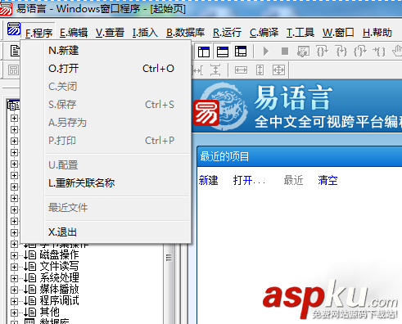Click the 打开... link under recent projects
The height and width of the screenshot is (324, 402).
(x=249, y=180)
